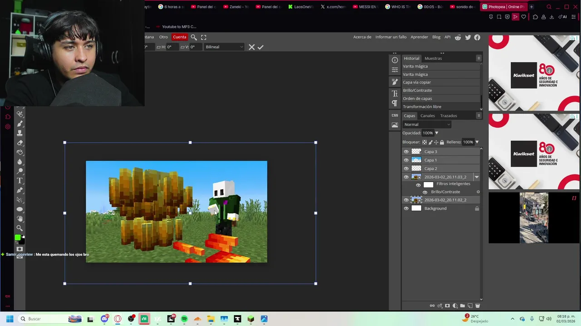Open the Brush settings panel icon
Image resolution: width=581 pixels, height=326 pixels.
(x=395, y=81)
